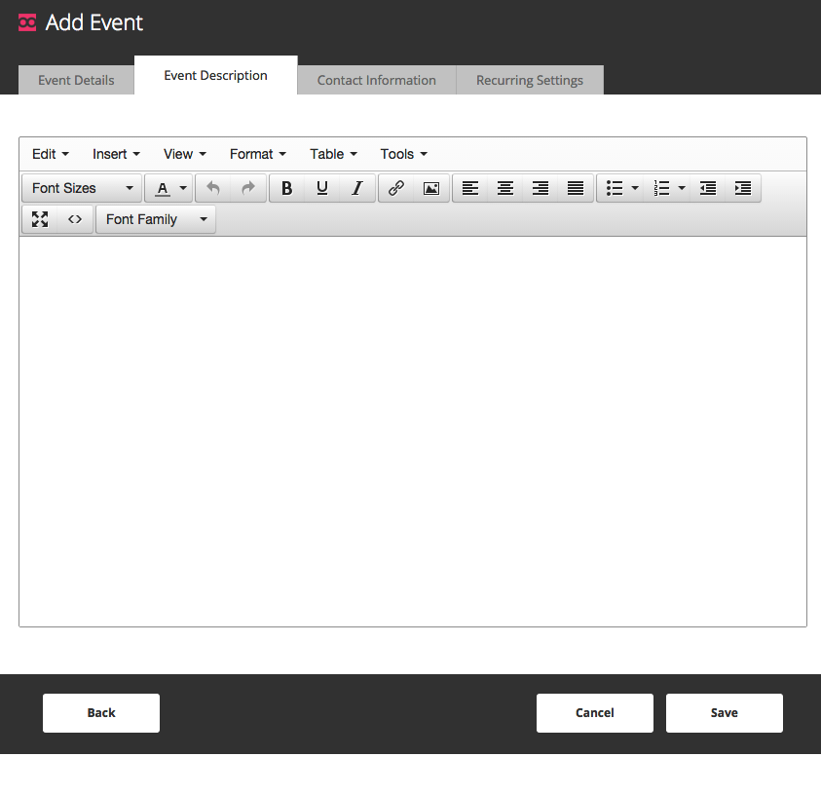Open source code view icon
The height and width of the screenshot is (795, 821).
pyautogui.click(x=75, y=219)
